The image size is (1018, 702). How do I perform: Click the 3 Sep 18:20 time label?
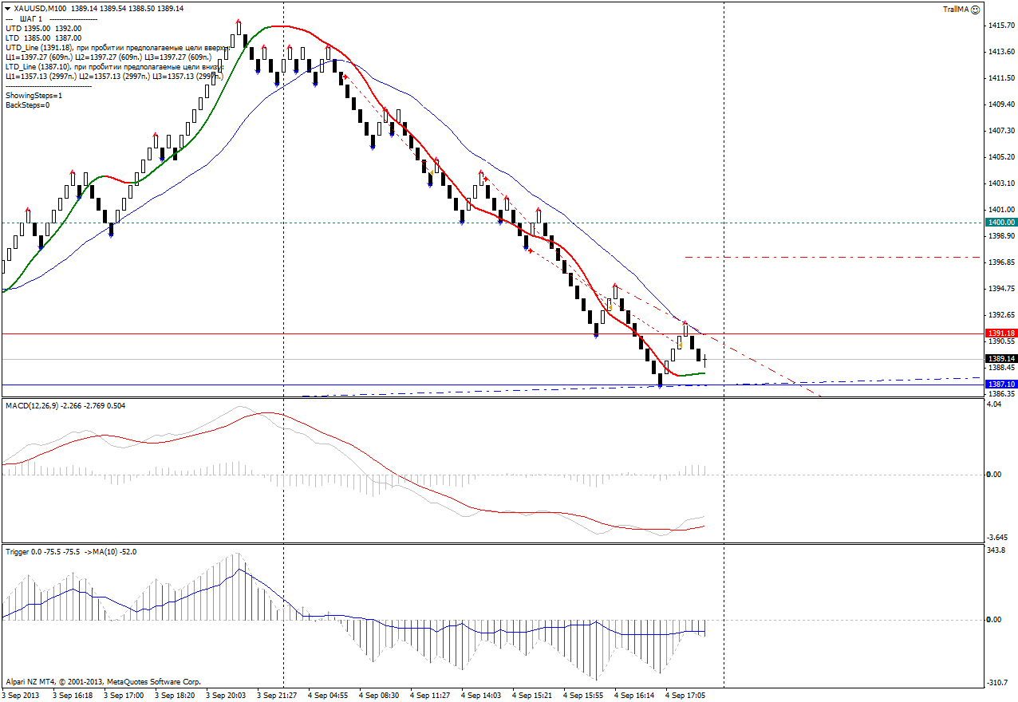click(175, 696)
